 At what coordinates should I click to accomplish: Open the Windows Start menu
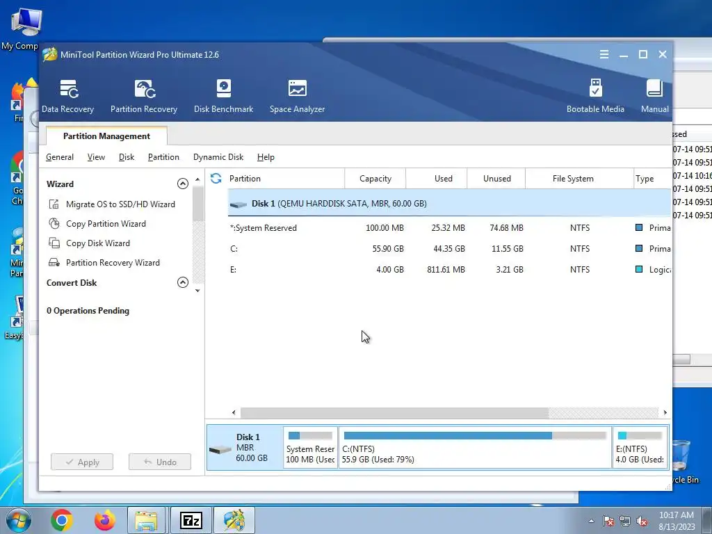tap(18, 520)
